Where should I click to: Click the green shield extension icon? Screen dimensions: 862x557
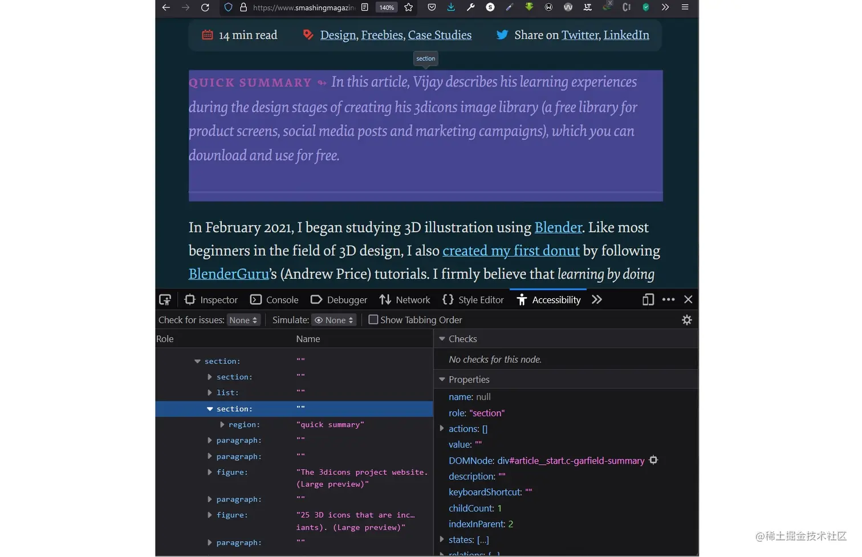coord(646,7)
